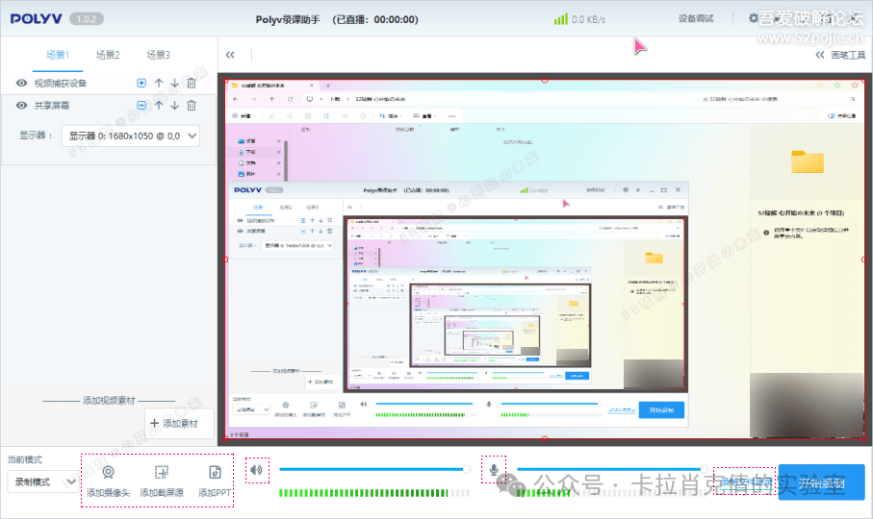Viewport: 873px width, 519px height.
Task: Click the 添加视频素材 section heading
Action: [109, 401]
